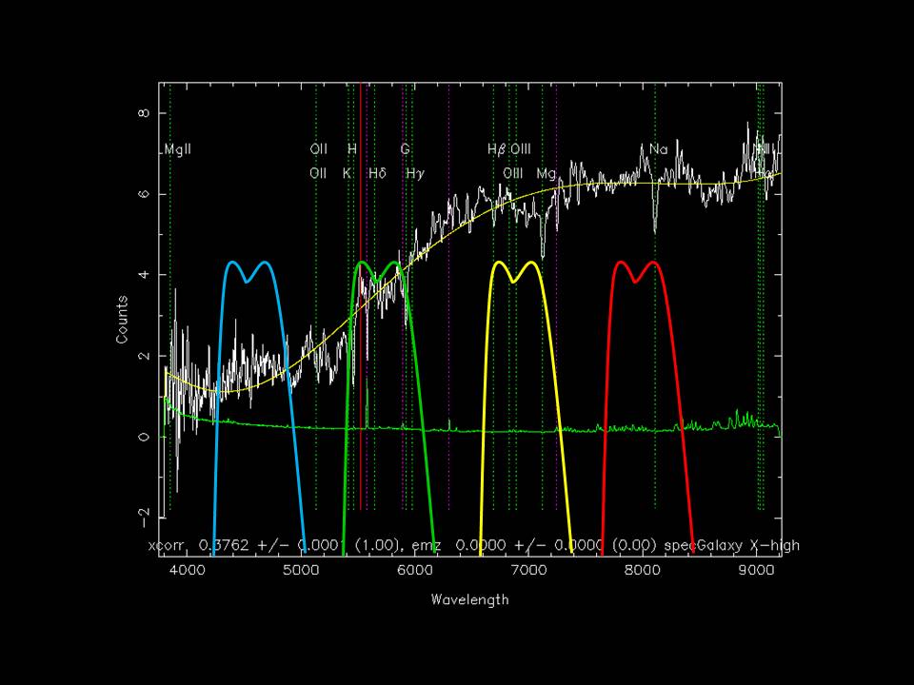Click the G band label
The image size is (914, 685).
[x=405, y=149]
